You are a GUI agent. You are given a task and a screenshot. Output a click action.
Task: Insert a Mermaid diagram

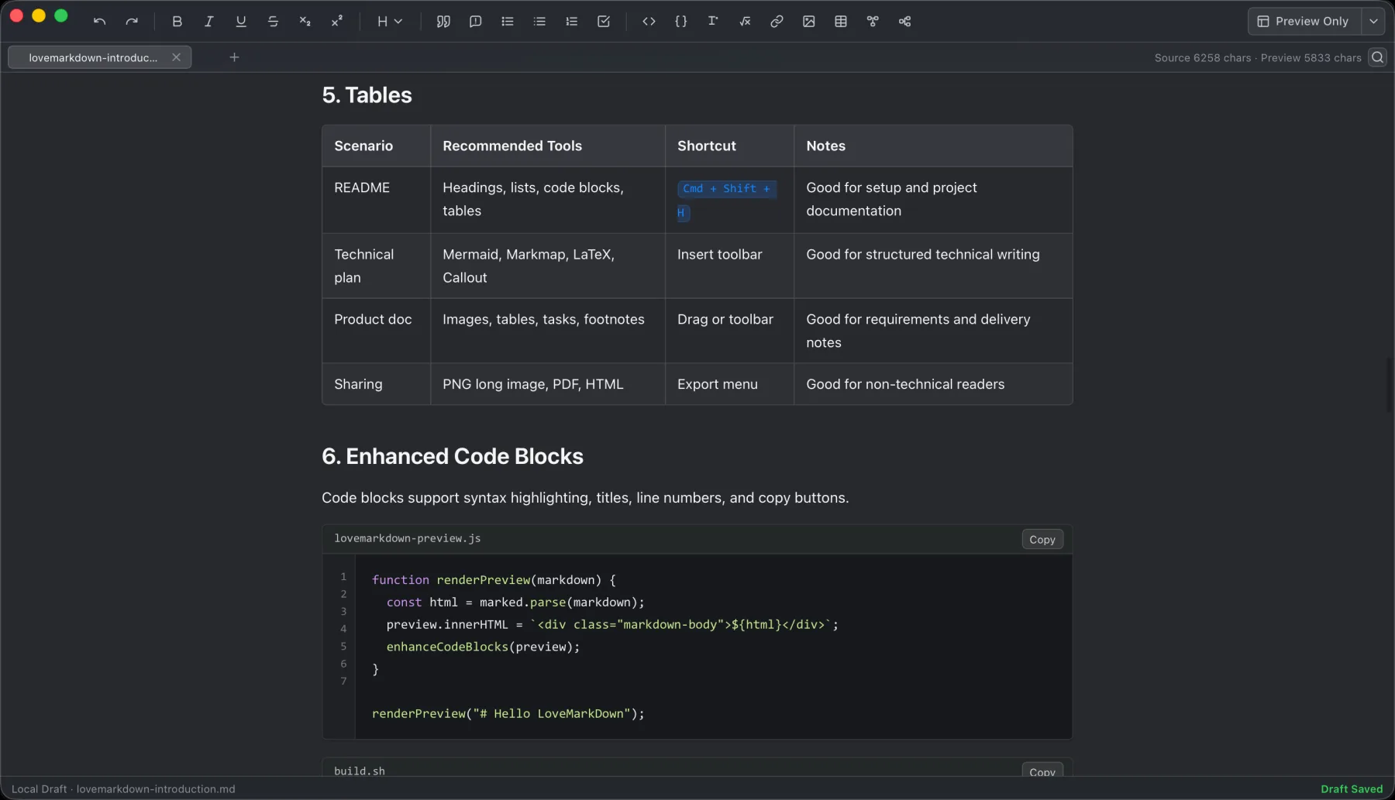coord(873,21)
